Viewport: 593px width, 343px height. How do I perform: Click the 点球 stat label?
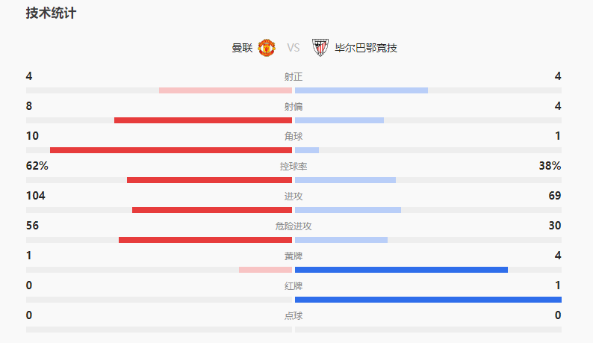pos(294,316)
